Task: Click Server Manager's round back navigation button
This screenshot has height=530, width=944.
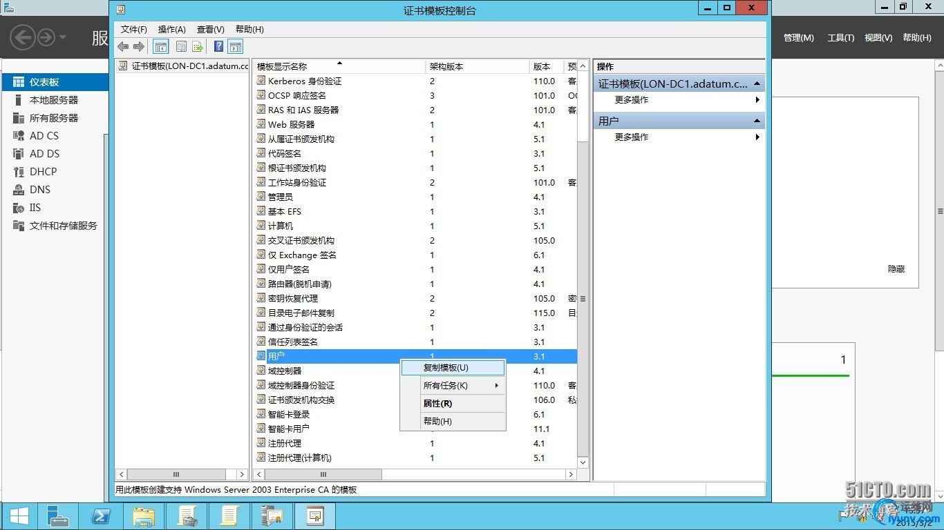Action: 22,37
